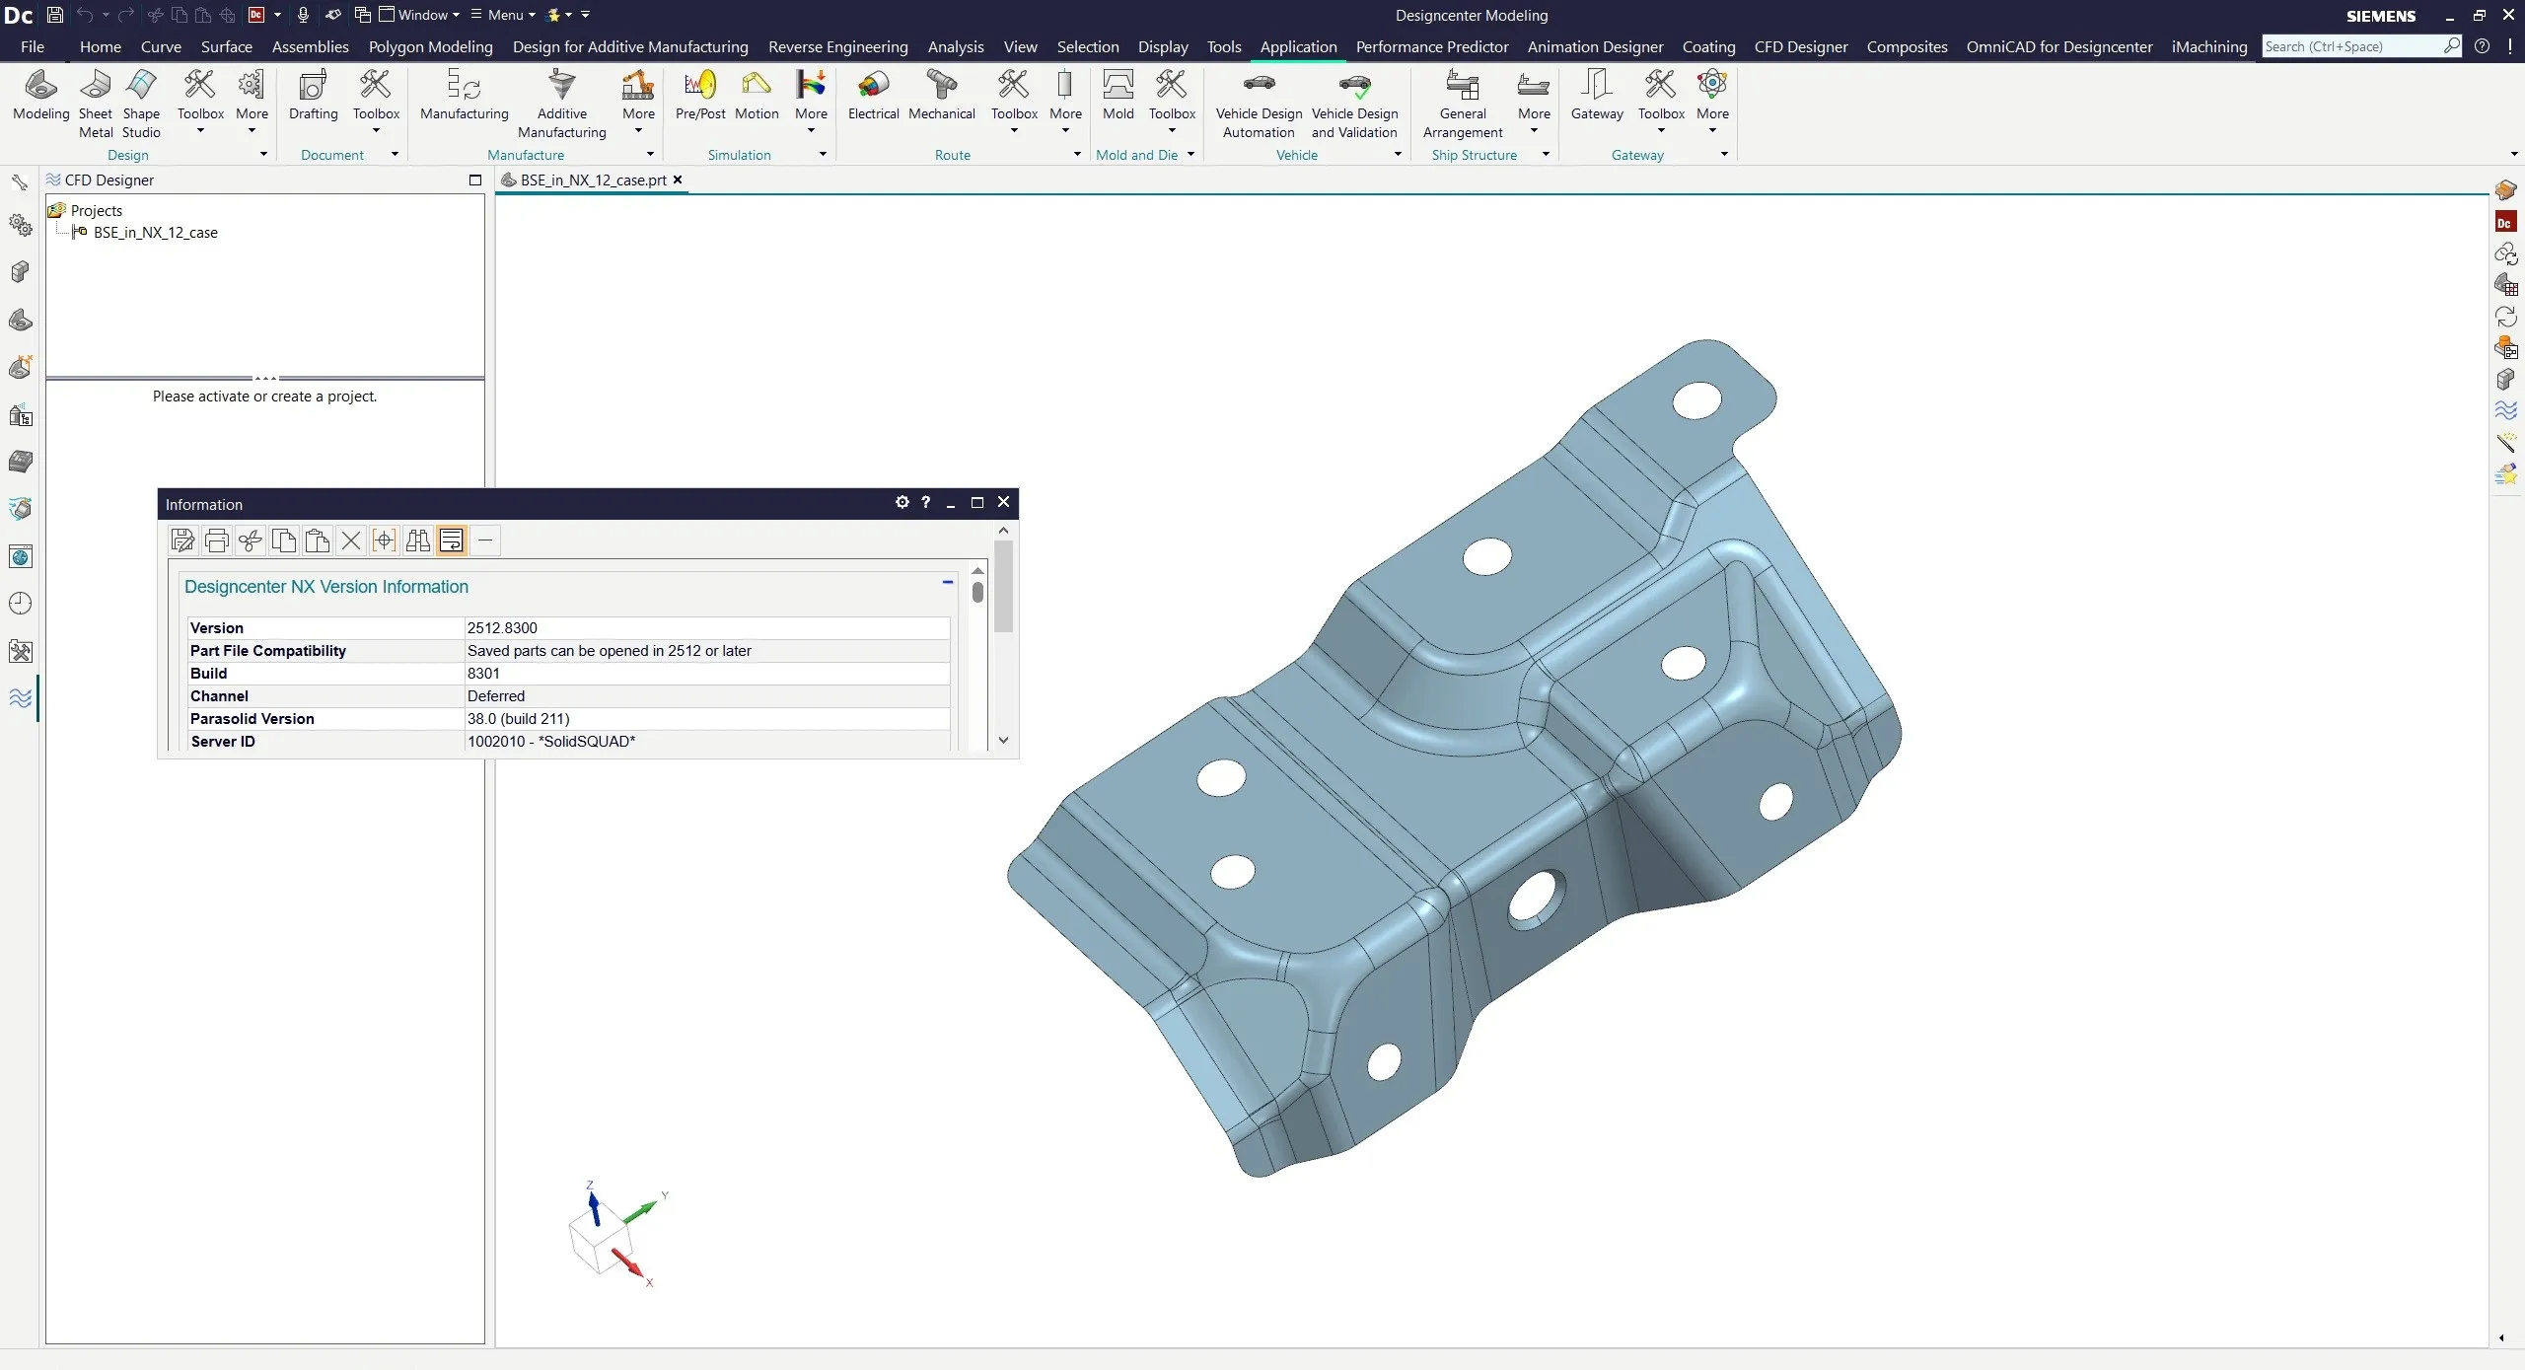The image size is (2525, 1370).
Task: Click the inner section scroll-up arrow
Action: [977, 570]
